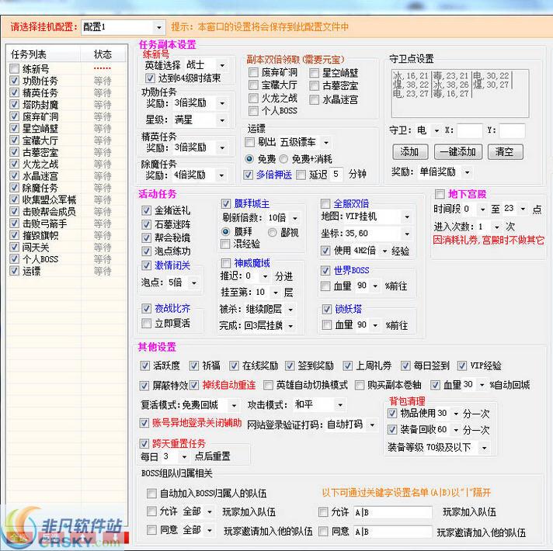Open the 泡点 5倍 dropdown

point(183,282)
